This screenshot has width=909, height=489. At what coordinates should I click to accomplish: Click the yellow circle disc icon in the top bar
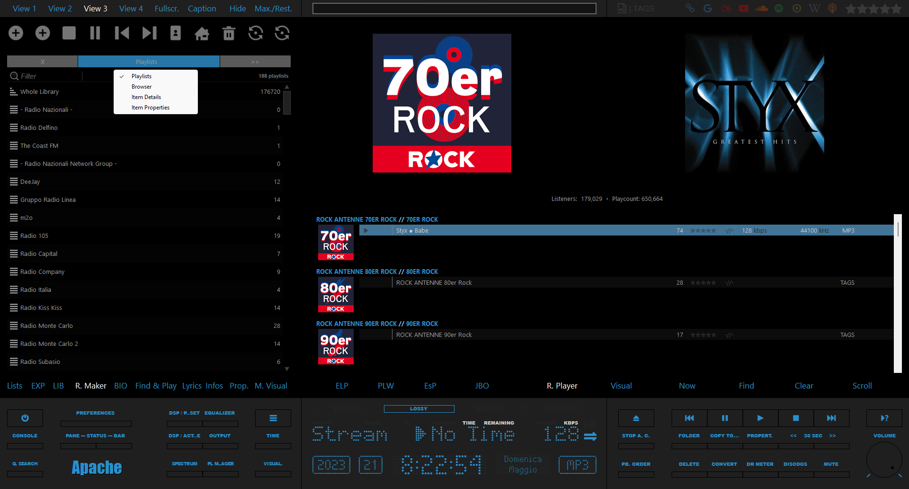[x=797, y=9]
